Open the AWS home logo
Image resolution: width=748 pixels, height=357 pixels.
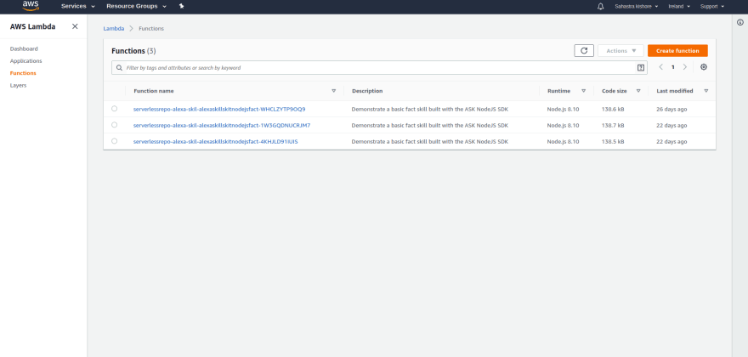tap(31, 6)
